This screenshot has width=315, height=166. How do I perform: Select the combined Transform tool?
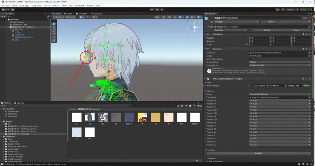pos(54,40)
